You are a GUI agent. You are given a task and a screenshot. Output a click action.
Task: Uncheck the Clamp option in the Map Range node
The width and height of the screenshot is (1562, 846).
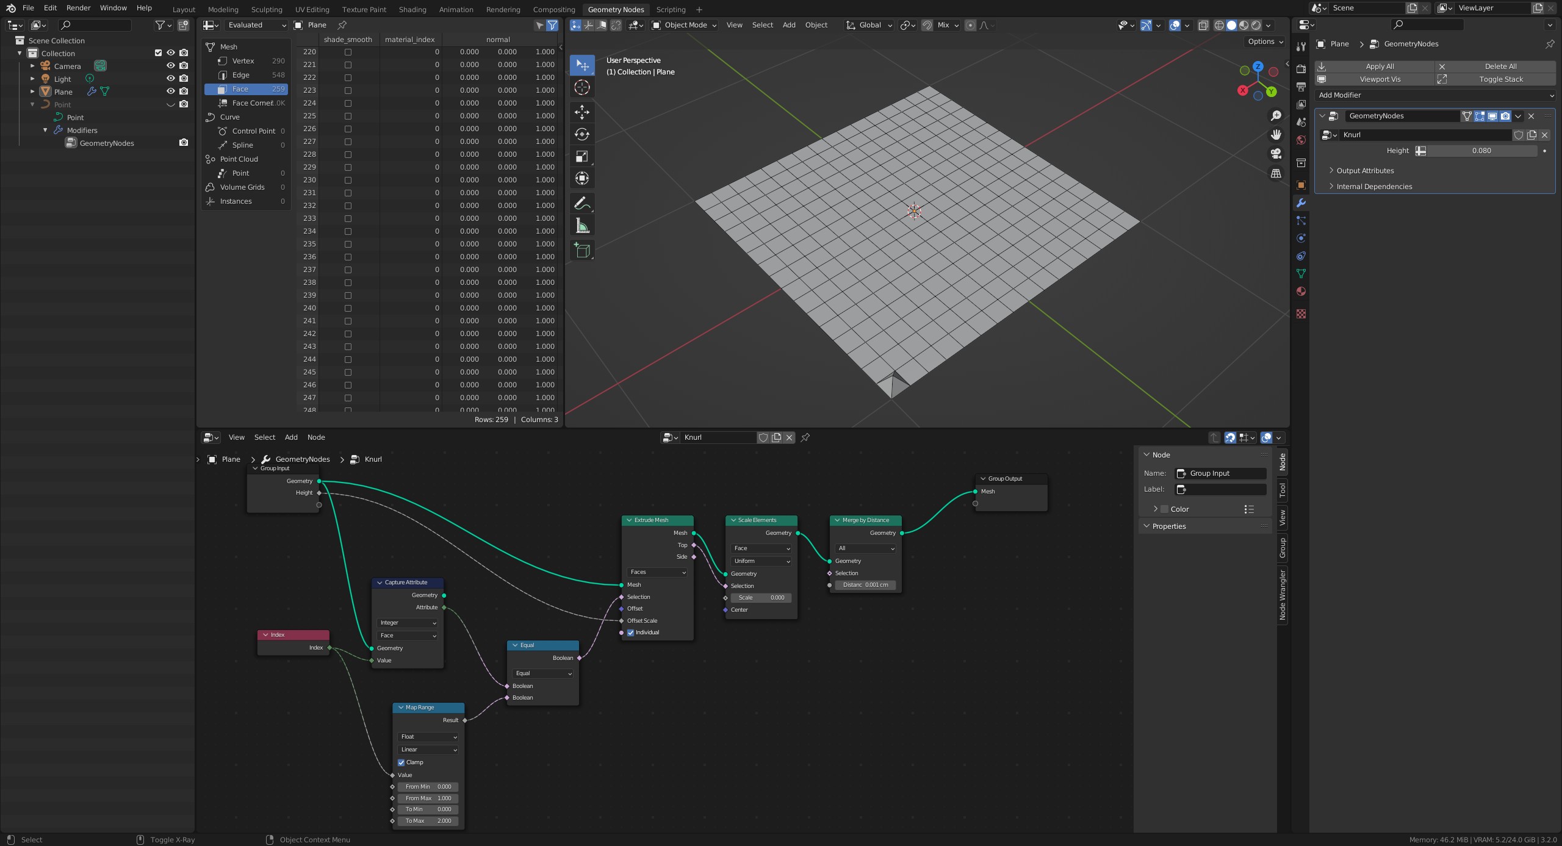pyautogui.click(x=401, y=762)
